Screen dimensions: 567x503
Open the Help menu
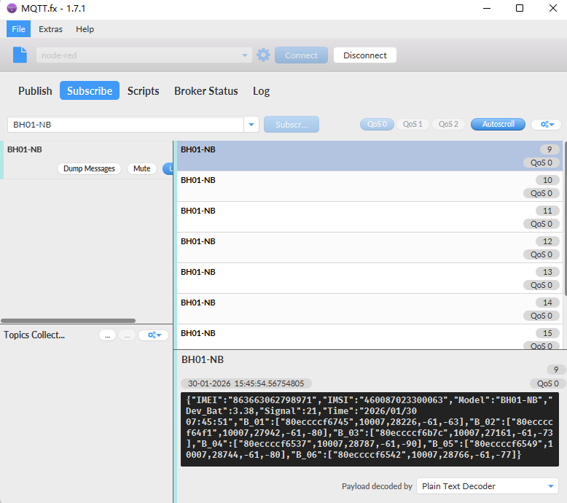point(85,29)
